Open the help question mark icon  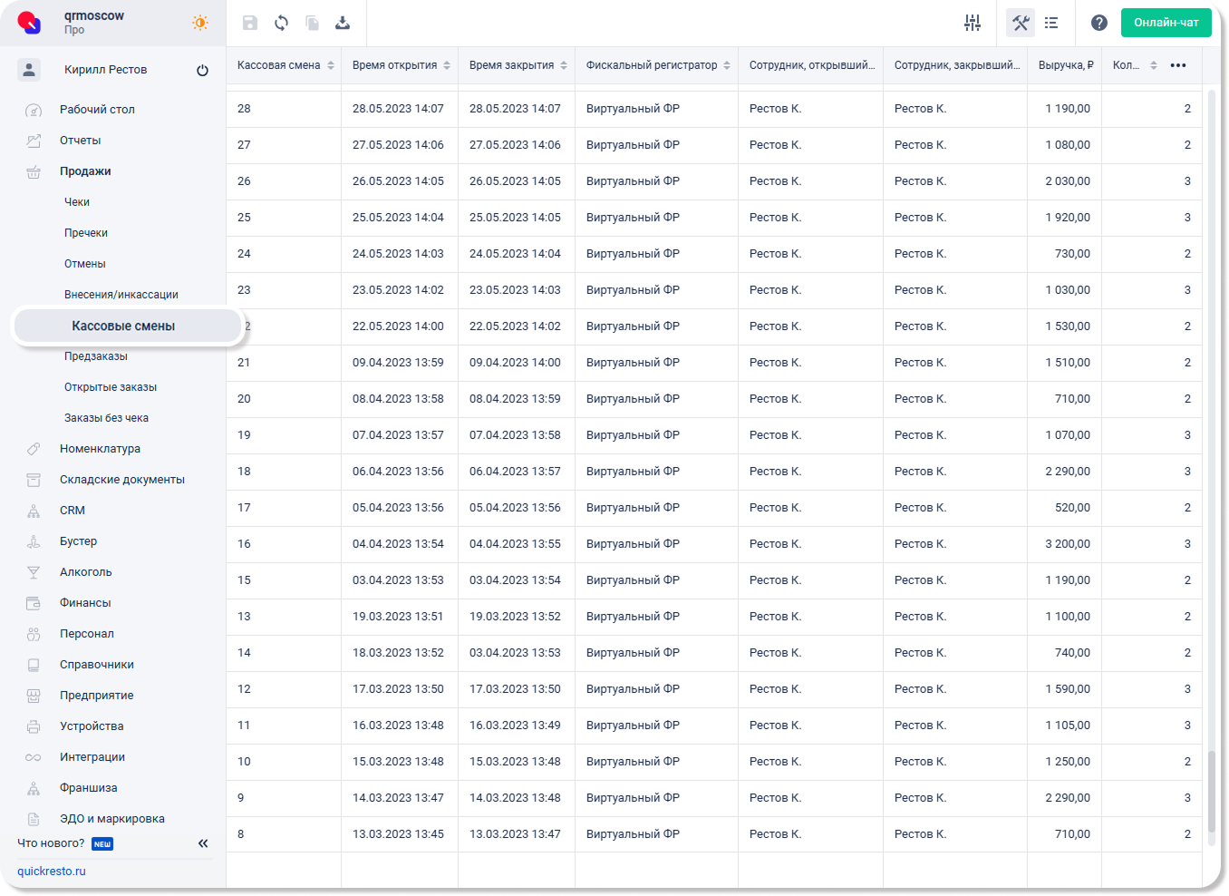[1098, 23]
